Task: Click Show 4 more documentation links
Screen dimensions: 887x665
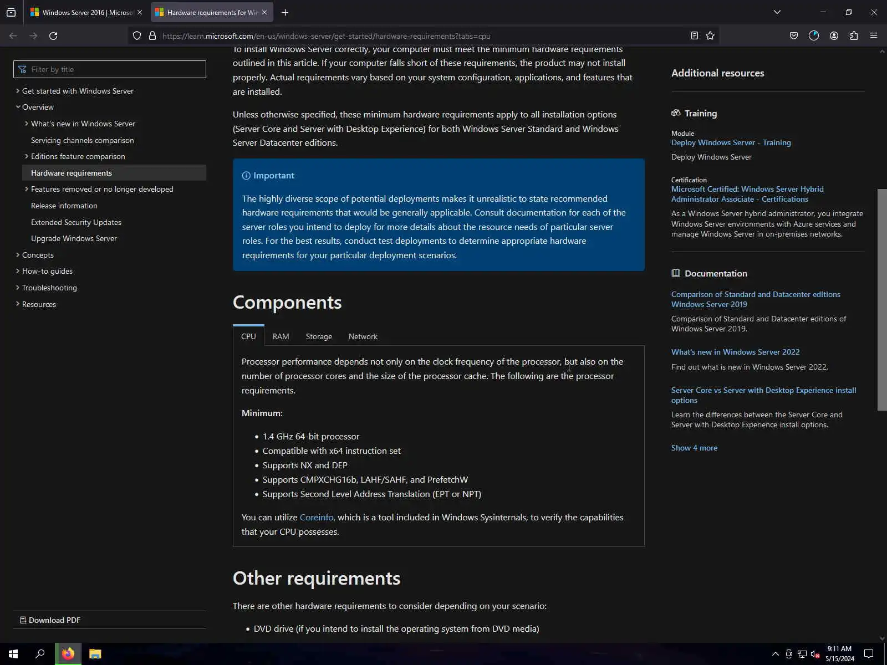Action: point(694,448)
